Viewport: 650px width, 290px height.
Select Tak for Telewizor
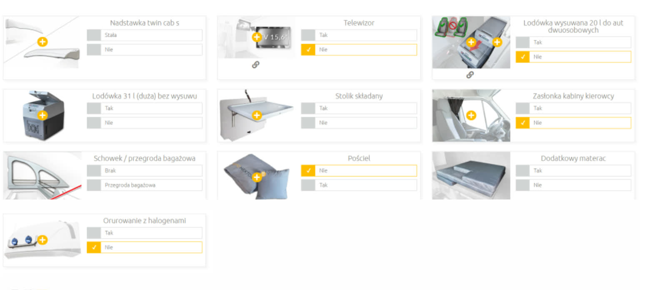click(x=359, y=35)
